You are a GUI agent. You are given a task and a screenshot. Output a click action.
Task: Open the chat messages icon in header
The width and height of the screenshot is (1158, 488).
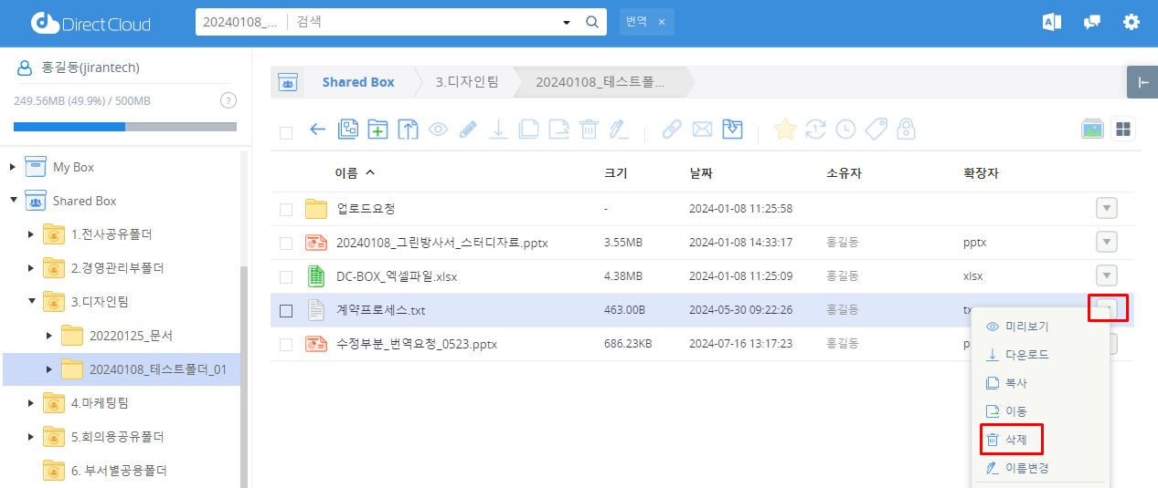tap(1091, 22)
